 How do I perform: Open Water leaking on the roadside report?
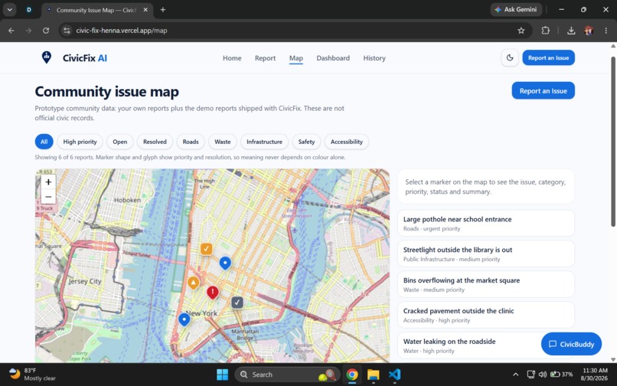pyautogui.click(x=486, y=345)
